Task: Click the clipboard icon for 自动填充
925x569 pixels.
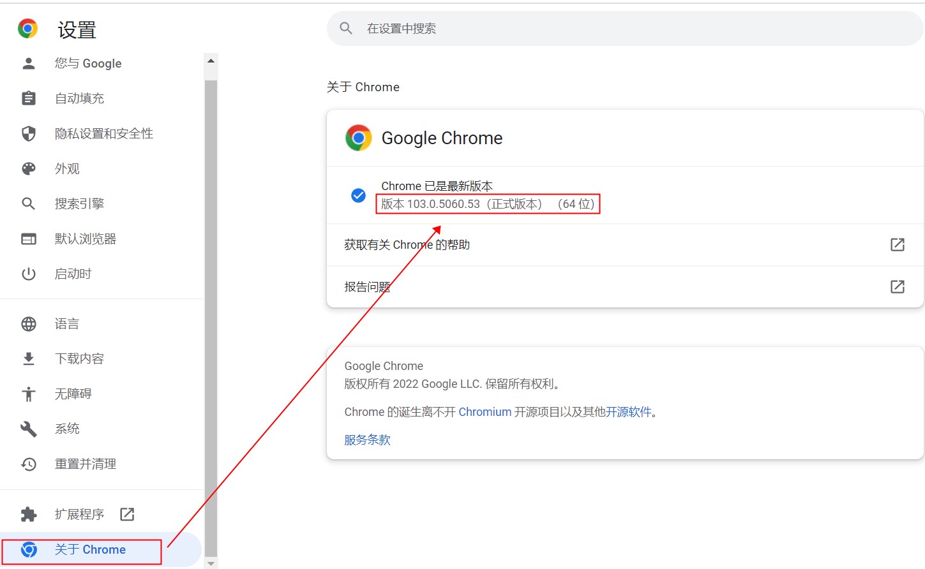Action: click(29, 98)
